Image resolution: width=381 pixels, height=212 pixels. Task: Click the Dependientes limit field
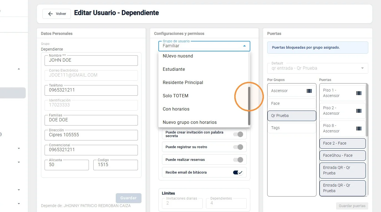point(226,203)
